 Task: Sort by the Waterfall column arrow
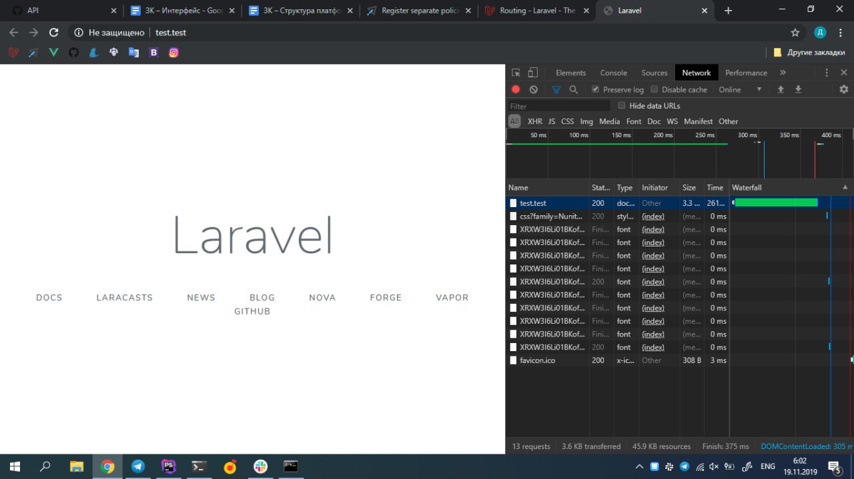pos(845,187)
